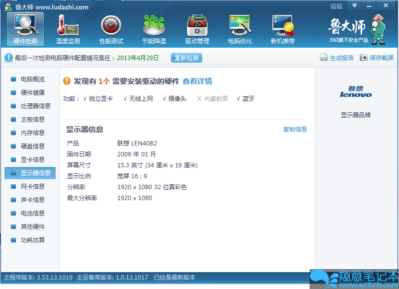Image resolution: width=399 pixels, height=289 pixels.
Task: Open the title bar dropdown arrow menu
Action: pos(354,5)
